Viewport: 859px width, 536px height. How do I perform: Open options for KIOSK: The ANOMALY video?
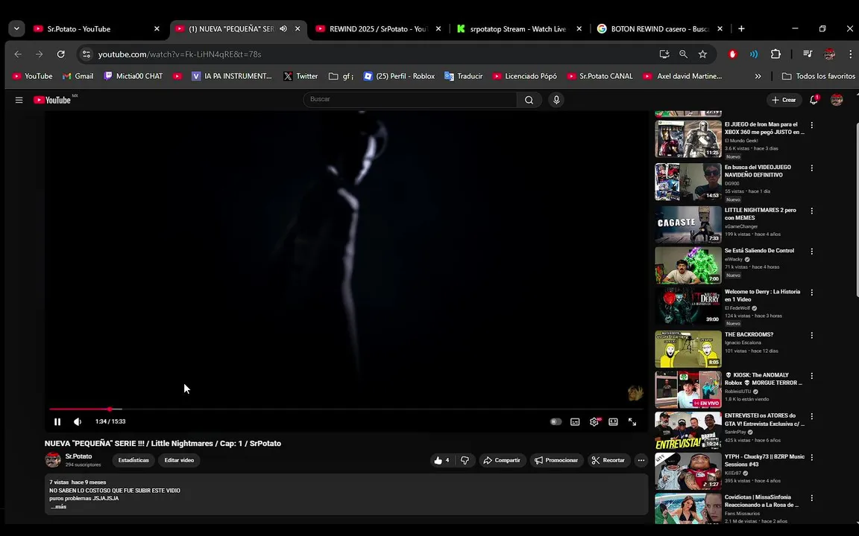click(812, 376)
